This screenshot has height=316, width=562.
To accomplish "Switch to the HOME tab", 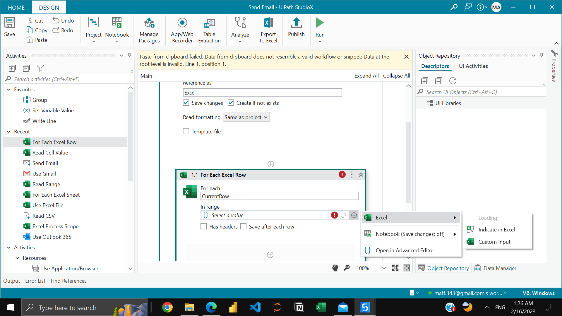I will [x=16, y=7].
